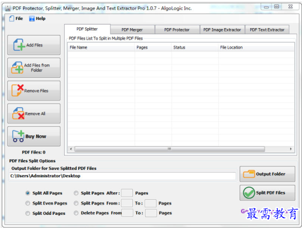This screenshot has width=302, height=228.
Task: Click the PDF Files: 0 counter text
Action: [x=34, y=153]
